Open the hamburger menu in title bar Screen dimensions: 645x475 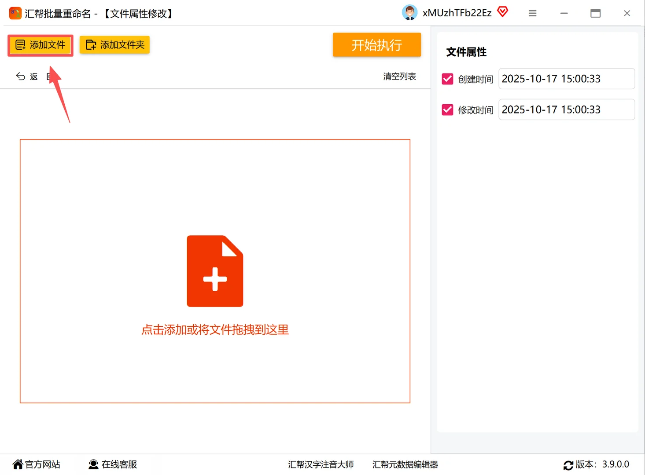532,13
